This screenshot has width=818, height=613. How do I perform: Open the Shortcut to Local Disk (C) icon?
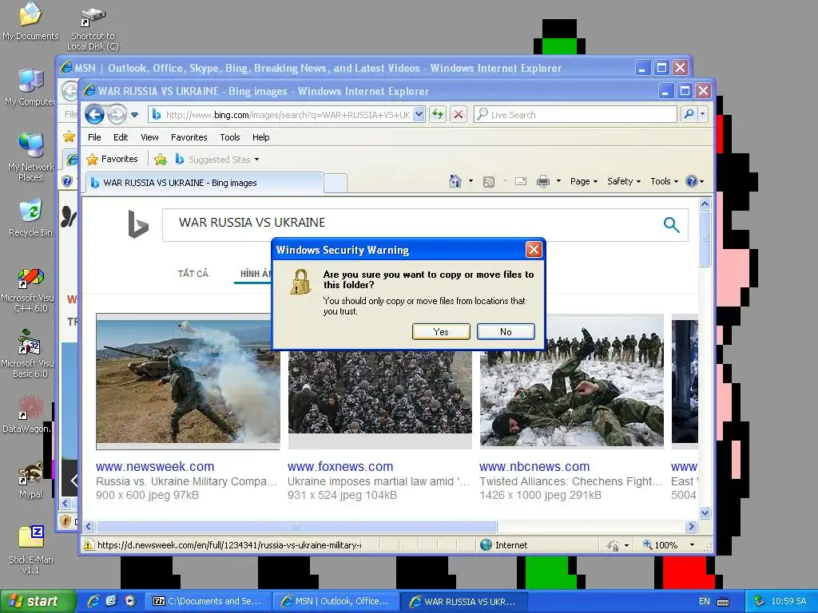[93, 29]
